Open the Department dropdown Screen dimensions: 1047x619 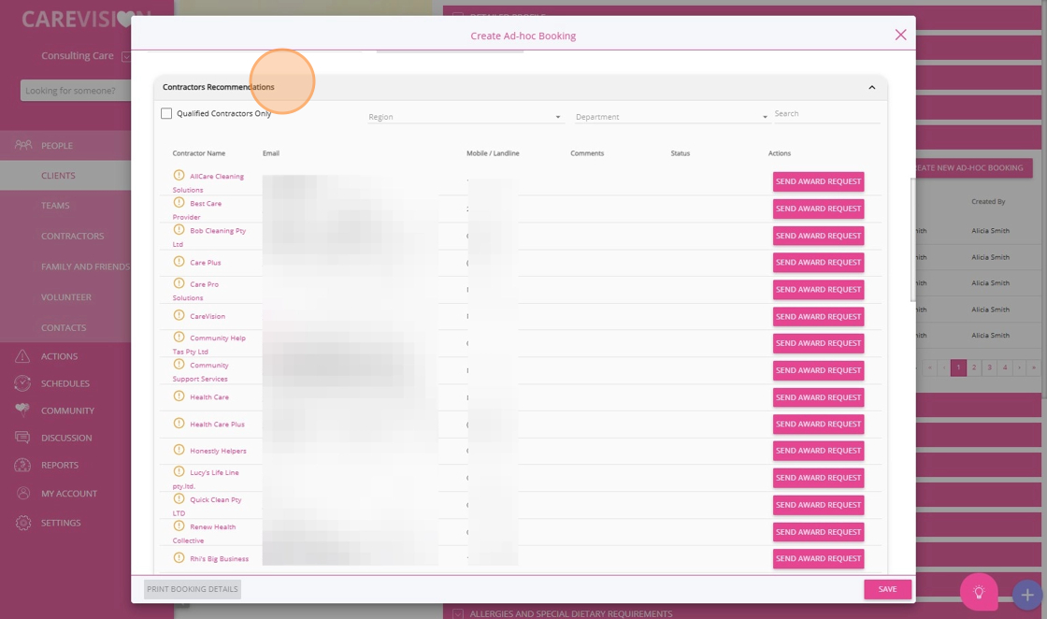(671, 117)
